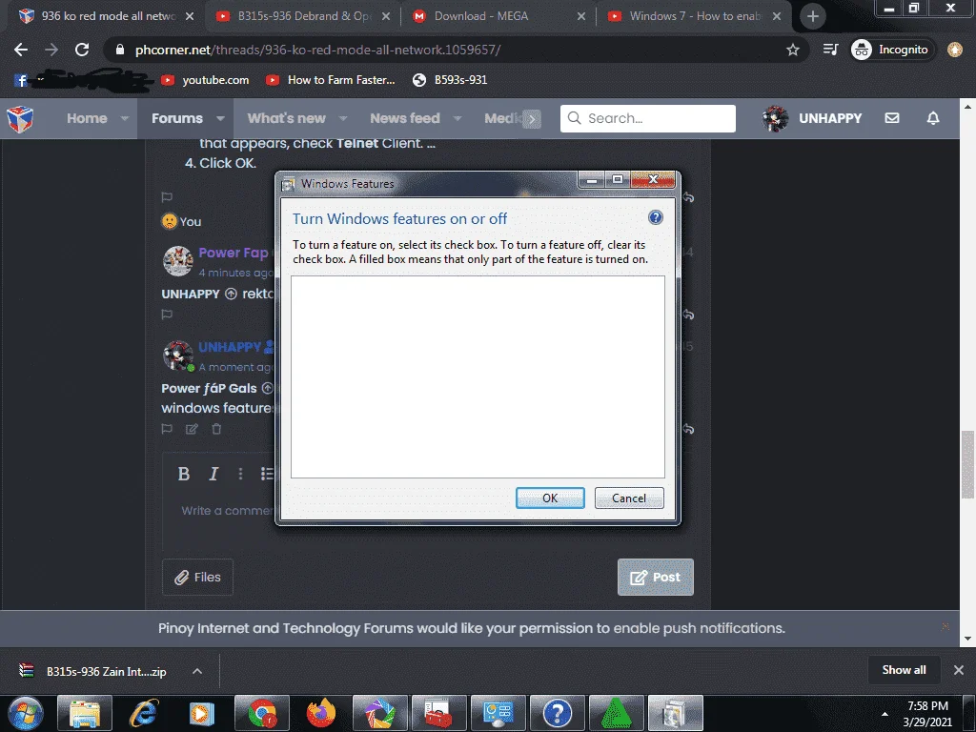Expand the Home dropdown arrow
The height and width of the screenshot is (732, 976).
125,118
